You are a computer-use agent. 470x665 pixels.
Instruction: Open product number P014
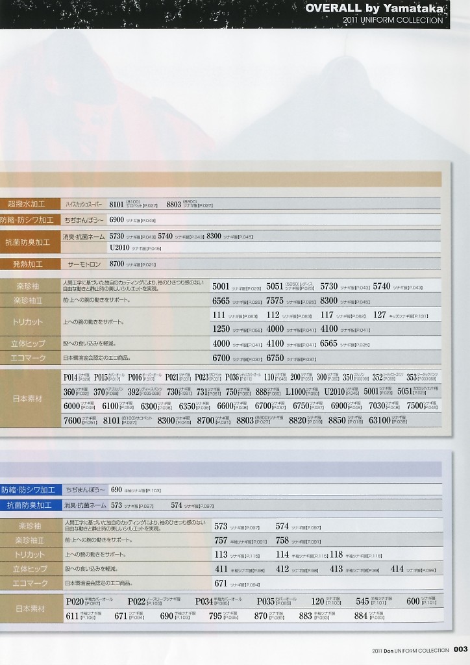(x=71, y=377)
